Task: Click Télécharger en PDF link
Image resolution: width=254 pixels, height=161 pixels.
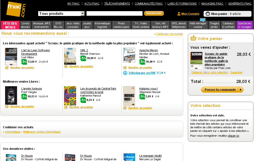Action: click(142, 73)
